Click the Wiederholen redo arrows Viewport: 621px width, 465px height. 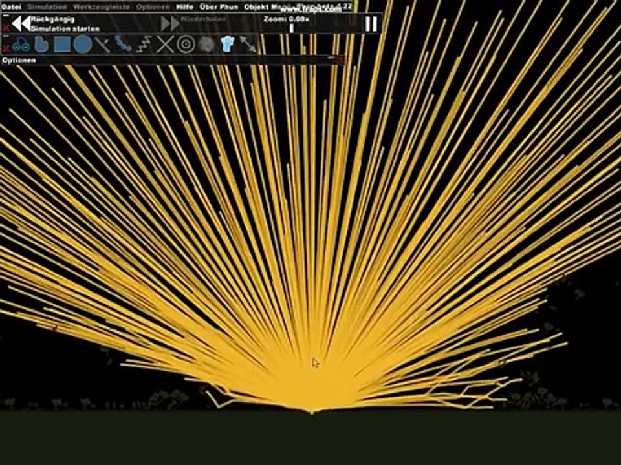click(170, 24)
